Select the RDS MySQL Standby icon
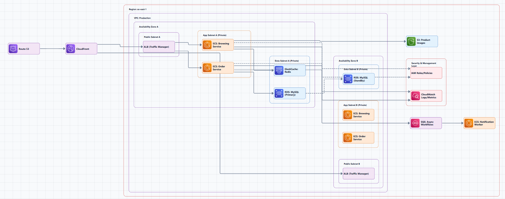Image resolution: width=505 pixels, height=199 pixels. 348,79
